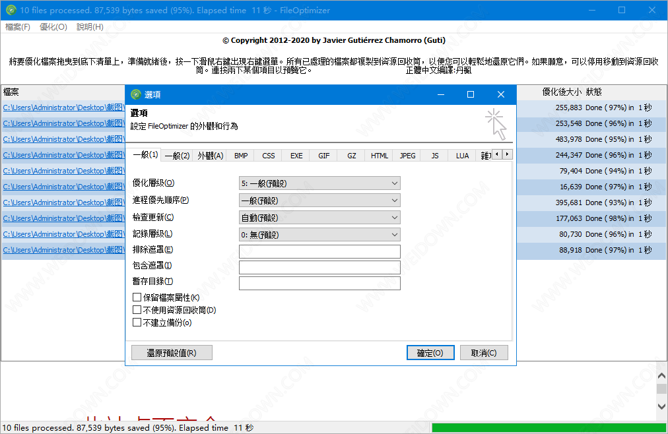Image resolution: width=668 pixels, height=434 pixels.
Task: Select the 一般(1) tab
Action: coord(145,154)
